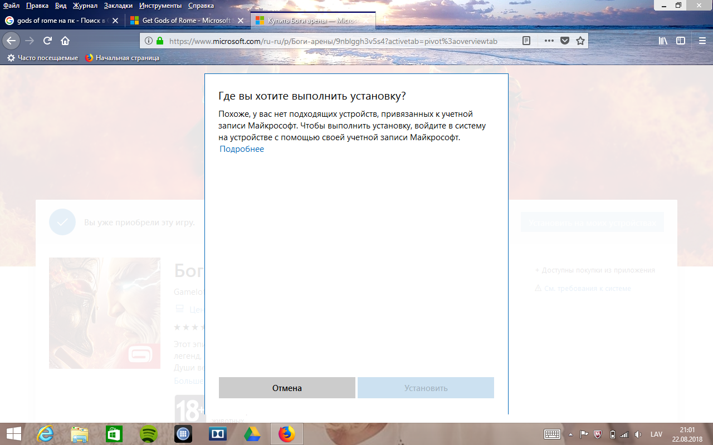Open page actions three-dot menu
The height and width of the screenshot is (445, 713).
coord(549,41)
